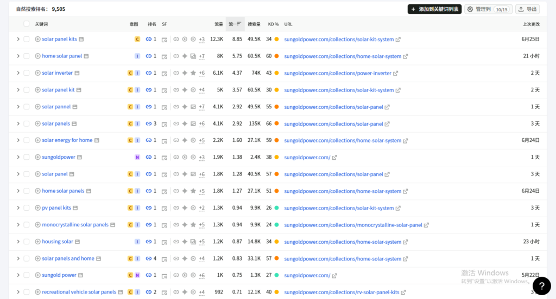556x299 pixels.
Task: Click star SERP feature in 'solar inverter' row
Action: pos(193,73)
